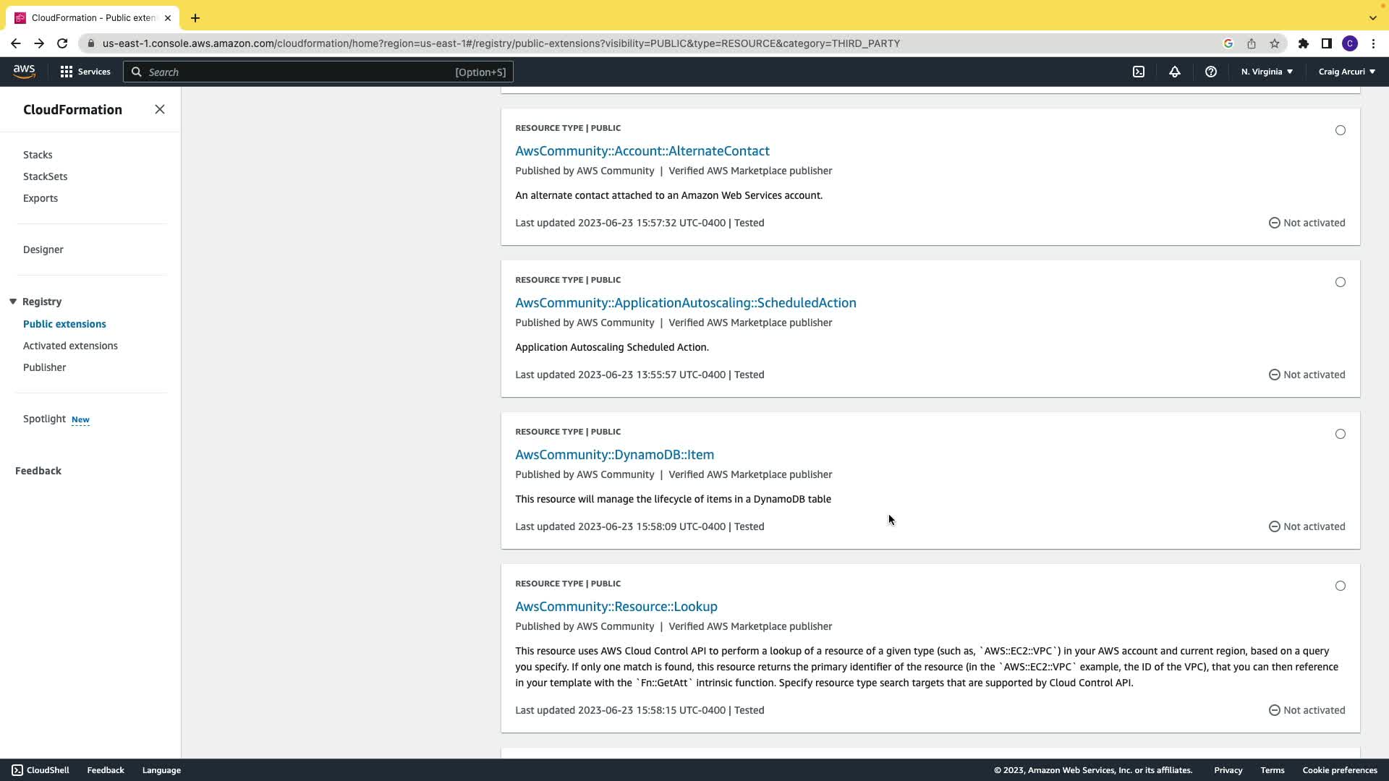The image size is (1389, 781).
Task: Select the AwsCommunity::Account::AlternateContact radio button
Action: pos(1341,130)
